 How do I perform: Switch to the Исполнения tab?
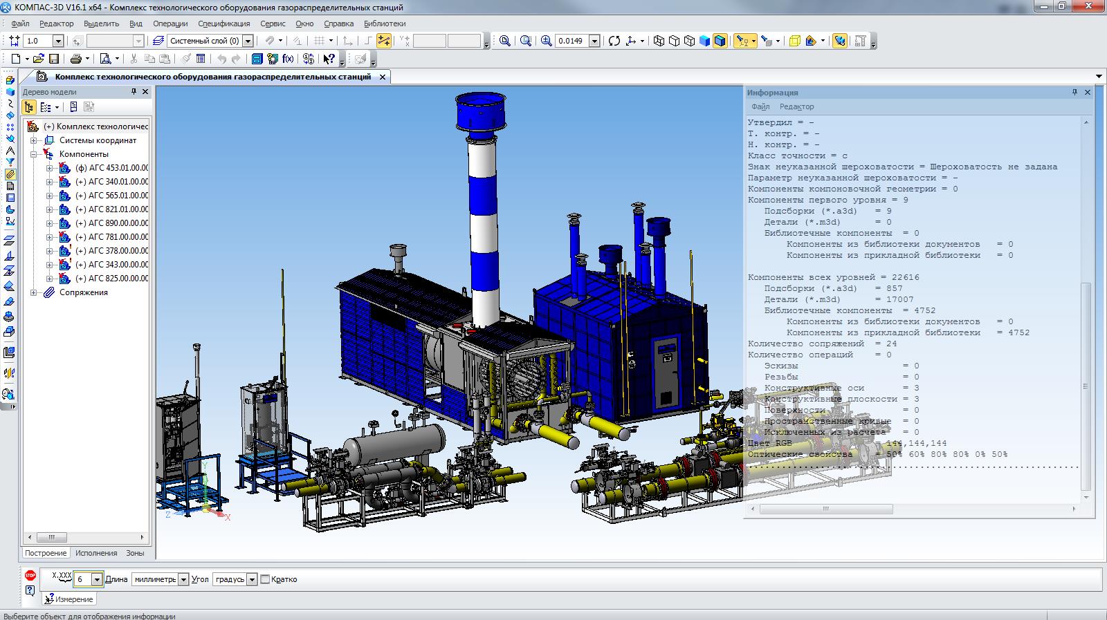coord(96,553)
